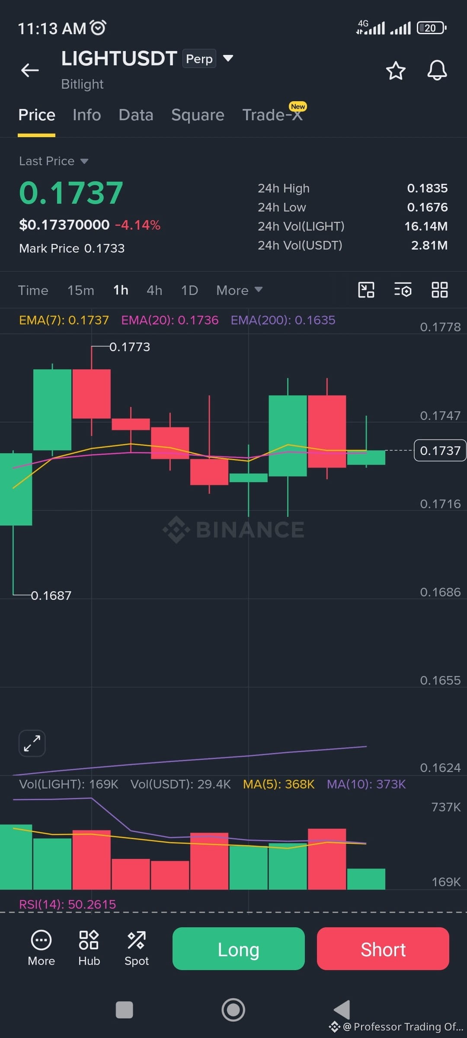Tap the Android back triangle button
The height and width of the screenshot is (1038, 467).
tap(342, 1010)
